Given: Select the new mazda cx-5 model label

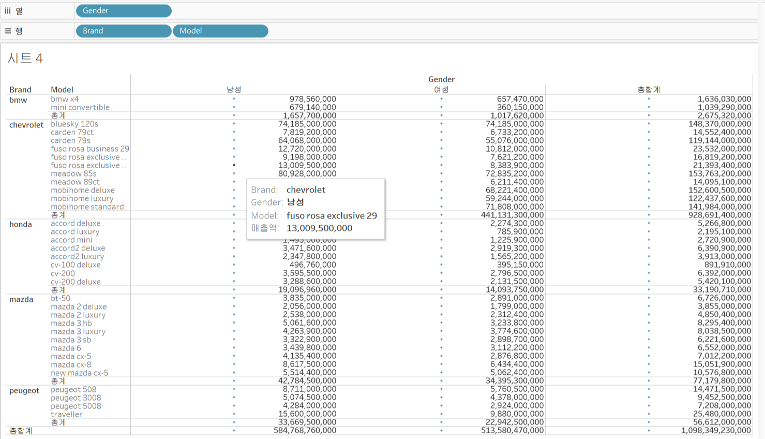Looking at the screenshot, I should 80,373.
